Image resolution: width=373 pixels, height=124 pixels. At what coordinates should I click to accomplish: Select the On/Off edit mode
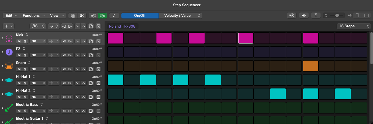(x=140, y=16)
